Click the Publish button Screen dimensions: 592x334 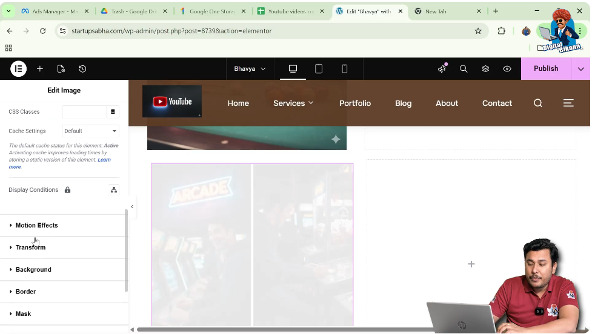(x=546, y=69)
